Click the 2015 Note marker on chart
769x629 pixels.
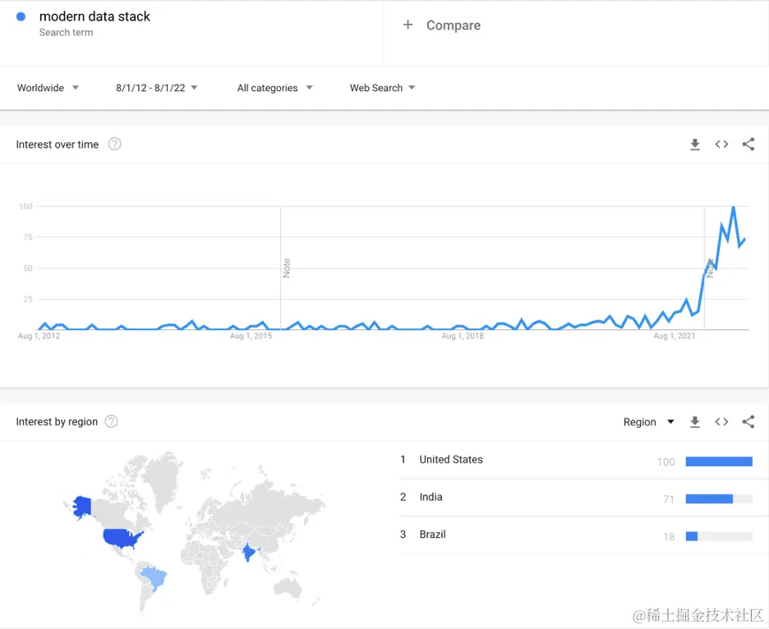287,269
